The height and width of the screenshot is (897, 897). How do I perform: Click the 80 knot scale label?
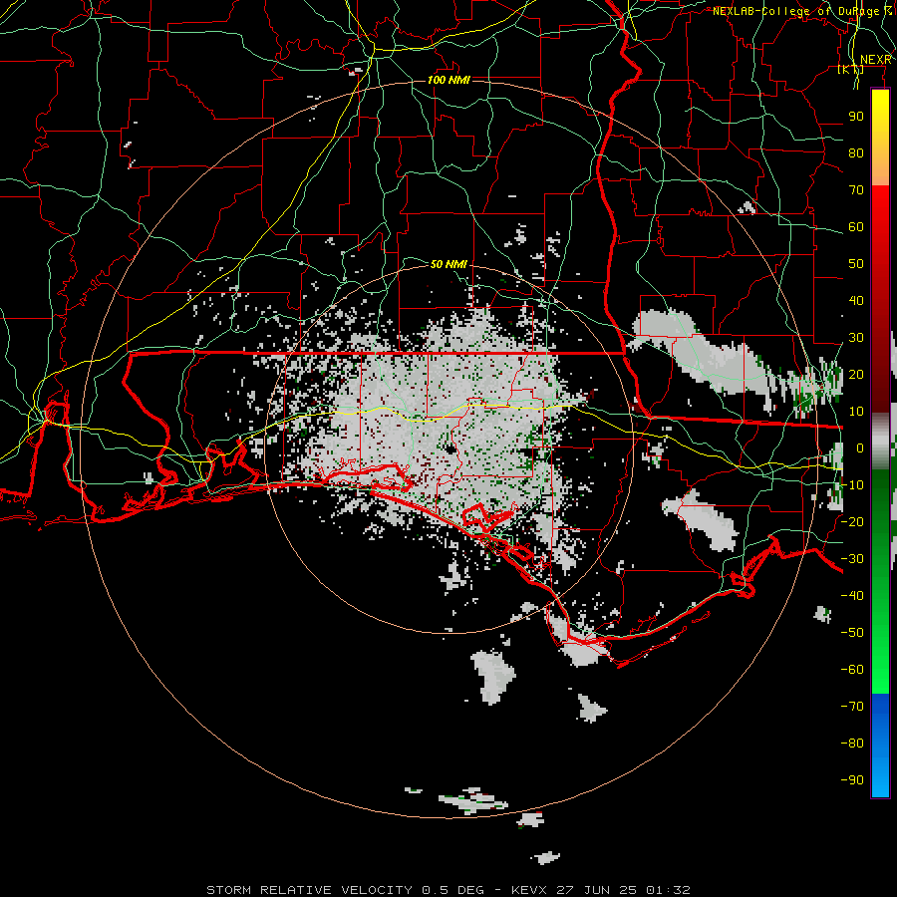[x=856, y=152]
